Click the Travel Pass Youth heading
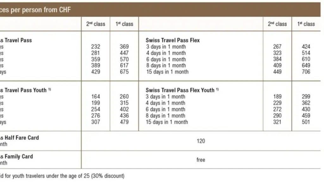The width and height of the screenshot is (324, 182). tap(25, 90)
